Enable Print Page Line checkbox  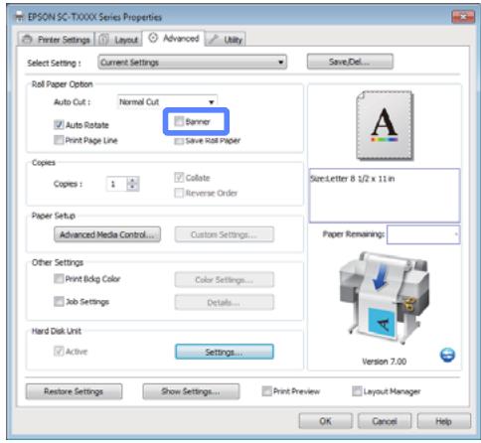pos(59,140)
